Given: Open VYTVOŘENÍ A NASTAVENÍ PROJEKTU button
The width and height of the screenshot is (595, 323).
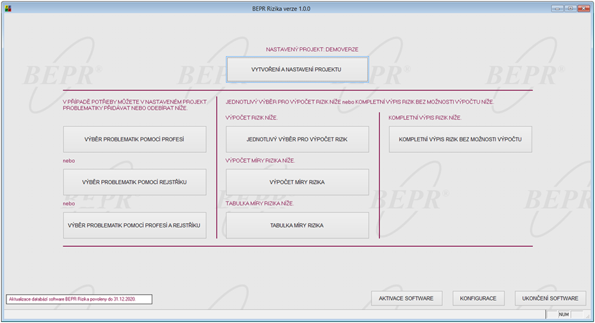Looking at the screenshot, I should point(297,70).
